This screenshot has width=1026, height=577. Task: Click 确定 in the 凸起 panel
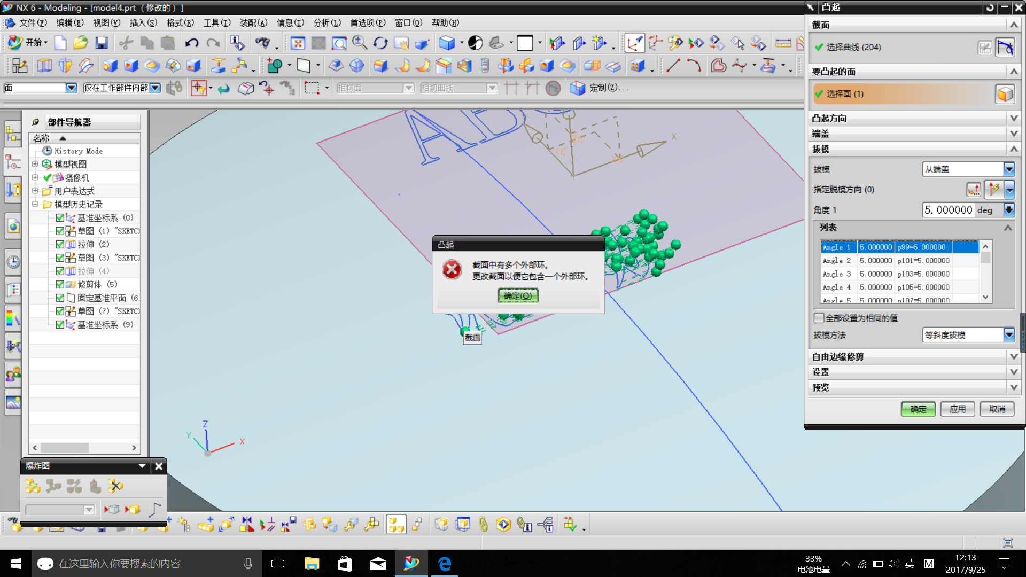click(918, 409)
